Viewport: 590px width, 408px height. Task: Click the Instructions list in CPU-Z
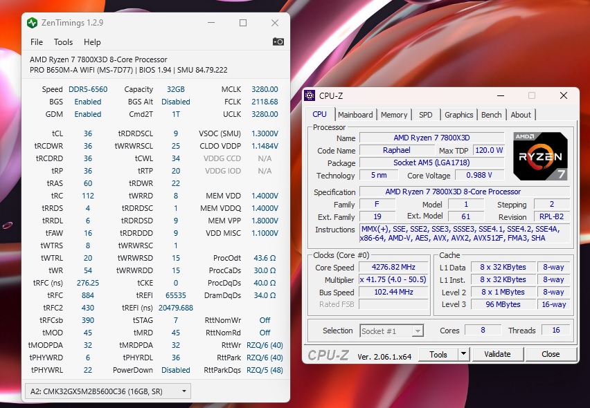pyautogui.click(x=465, y=233)
